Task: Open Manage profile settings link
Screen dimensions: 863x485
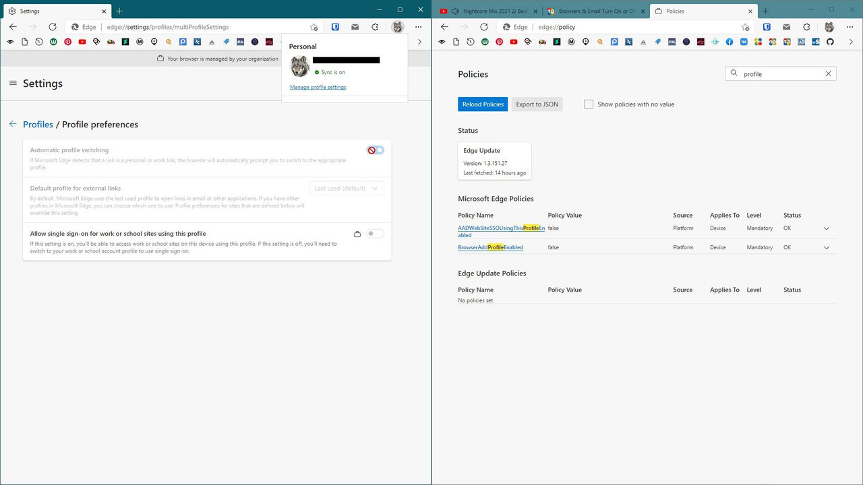Action: (318, 87)
